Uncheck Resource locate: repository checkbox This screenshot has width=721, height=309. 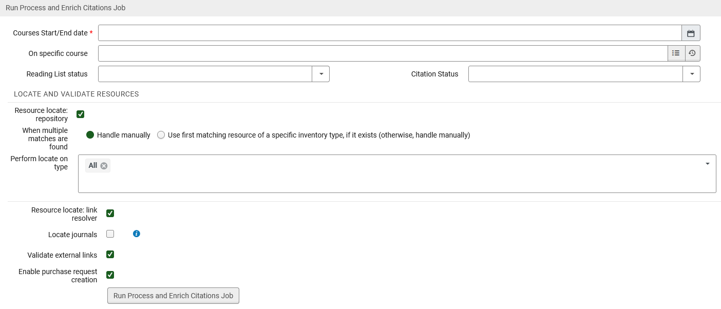(x=80, y=114)
